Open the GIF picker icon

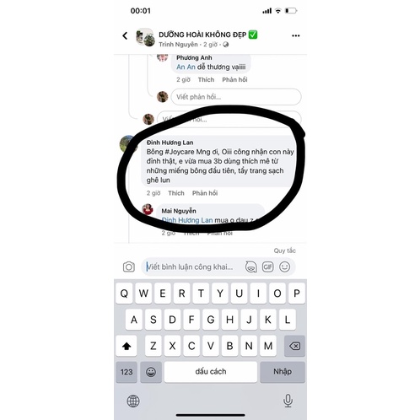(x=267, y=267)
